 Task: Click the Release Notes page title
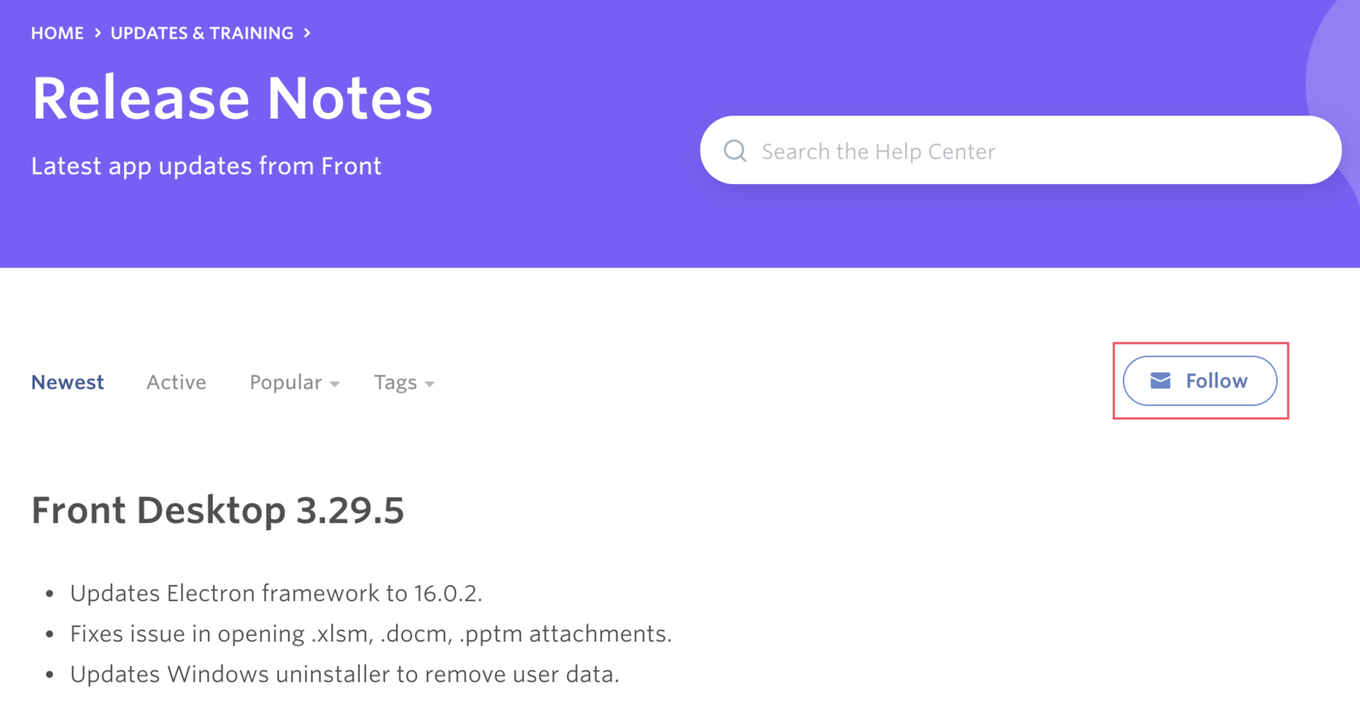click(x=232, y=99)
